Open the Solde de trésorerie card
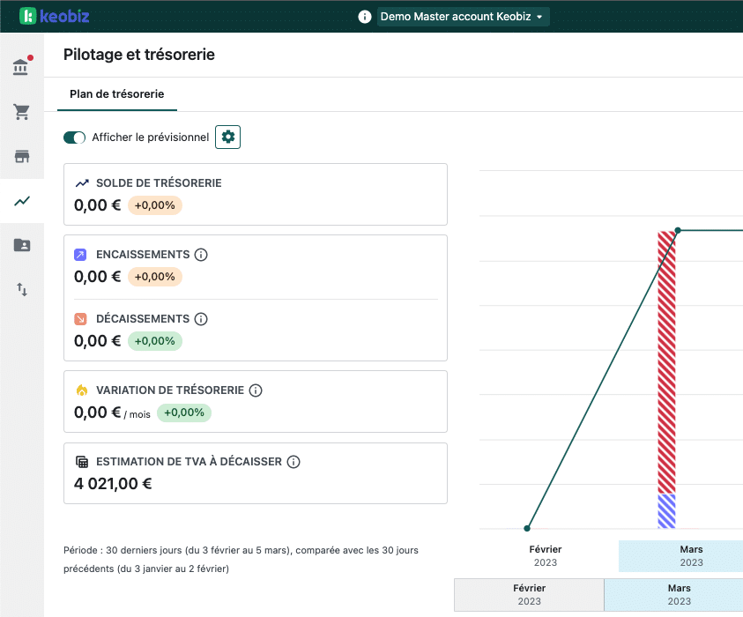The image size is (743, 617). click(x=255, y=194)
